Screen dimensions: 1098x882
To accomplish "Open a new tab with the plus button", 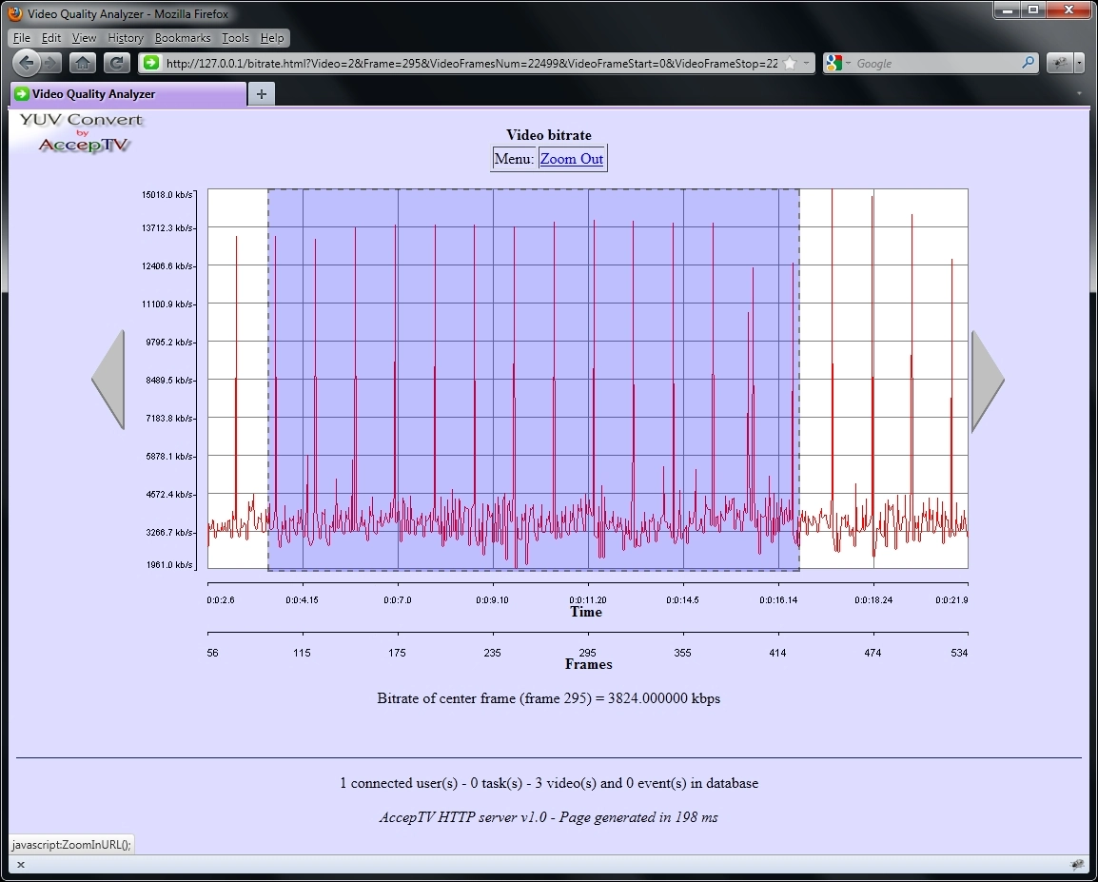I will pyautogui.click(x=262, y=93).
